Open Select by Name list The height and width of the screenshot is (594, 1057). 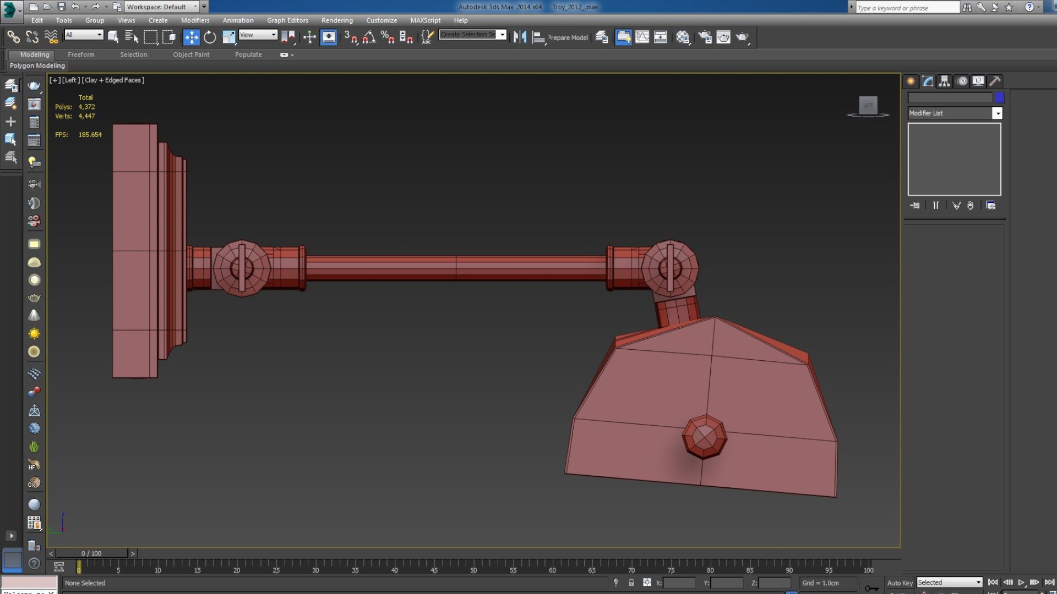pos(132,37)
